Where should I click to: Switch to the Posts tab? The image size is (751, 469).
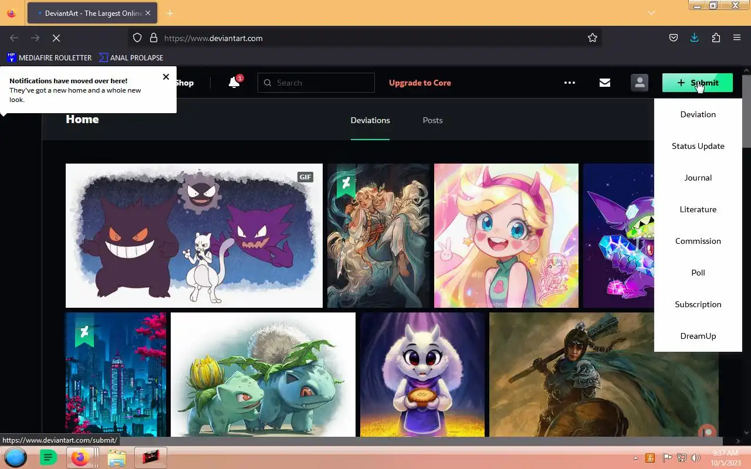(x=432, y=120)
